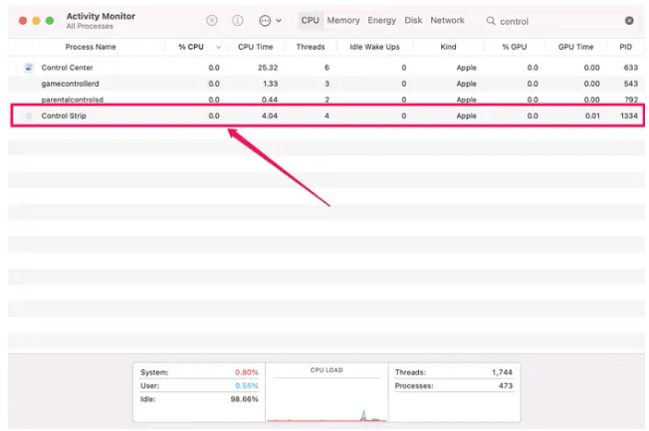Screen dimensions: 649x431
Task: Click CPU Time value 4.04
Action: (x=270, y=115)
